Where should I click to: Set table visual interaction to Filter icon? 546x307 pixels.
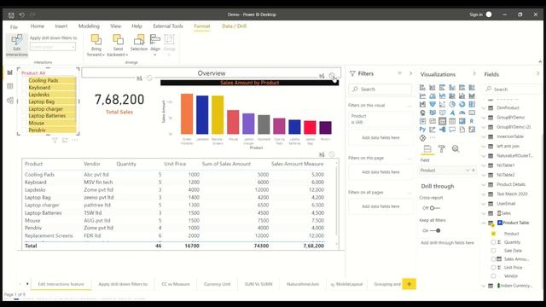322,154
